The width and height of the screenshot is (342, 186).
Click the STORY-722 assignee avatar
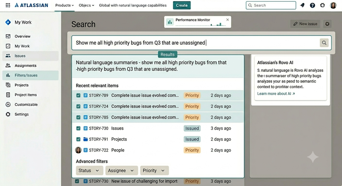point(78,150)
